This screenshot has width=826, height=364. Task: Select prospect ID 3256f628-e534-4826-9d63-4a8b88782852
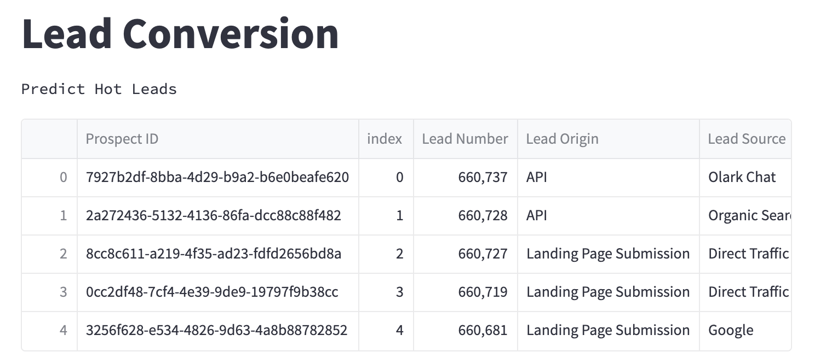tap(218, 331)
